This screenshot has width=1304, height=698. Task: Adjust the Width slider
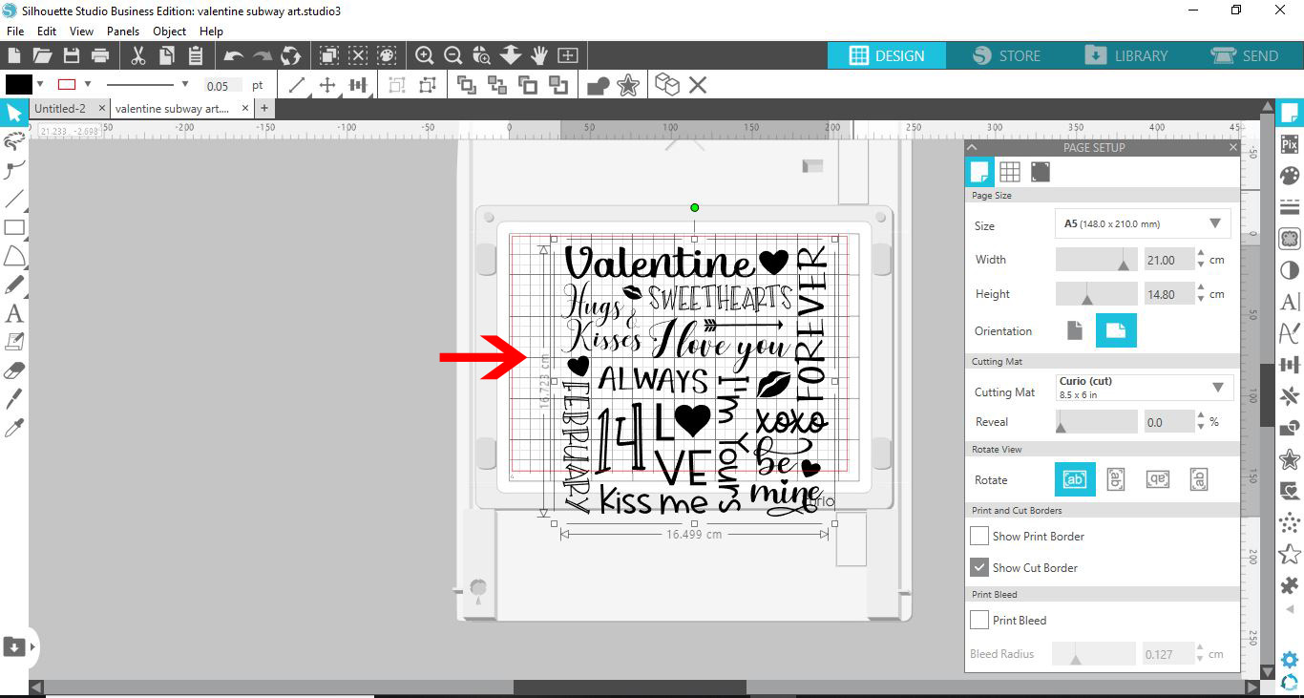tap(1097, 259)
